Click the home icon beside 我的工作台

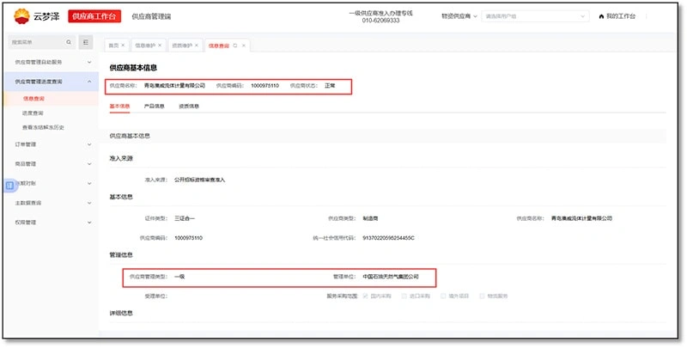(x=601, y=16)
